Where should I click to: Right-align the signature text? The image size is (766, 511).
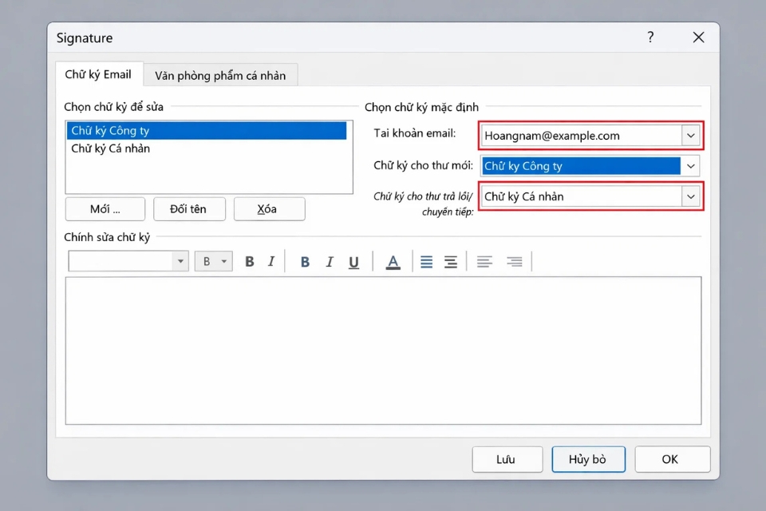515,261
